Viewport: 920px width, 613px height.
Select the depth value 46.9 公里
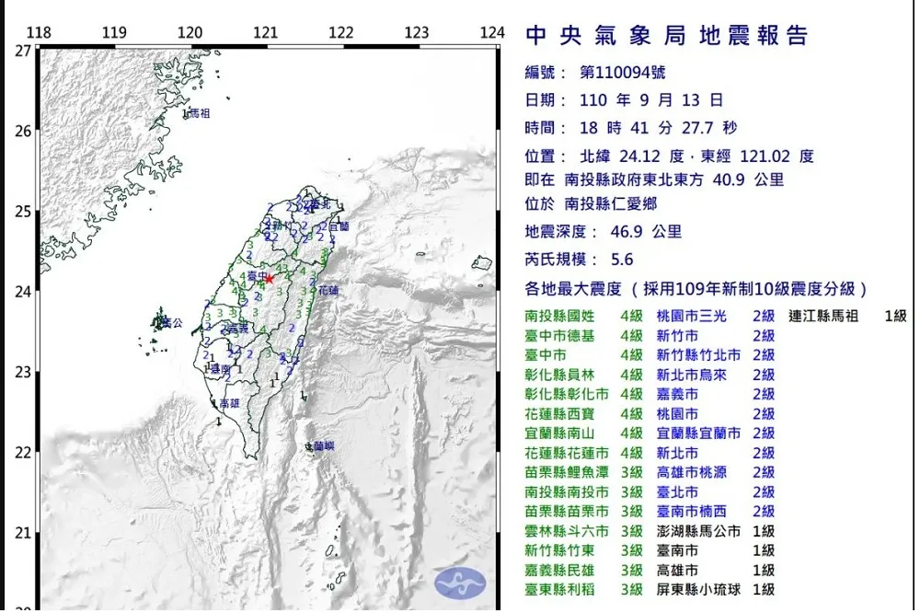point(646,231)
